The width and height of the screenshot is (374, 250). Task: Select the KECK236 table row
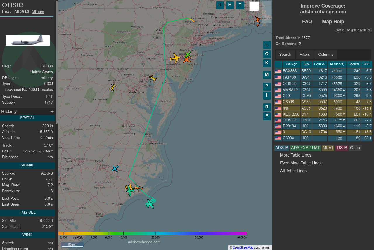pos(323,114)
